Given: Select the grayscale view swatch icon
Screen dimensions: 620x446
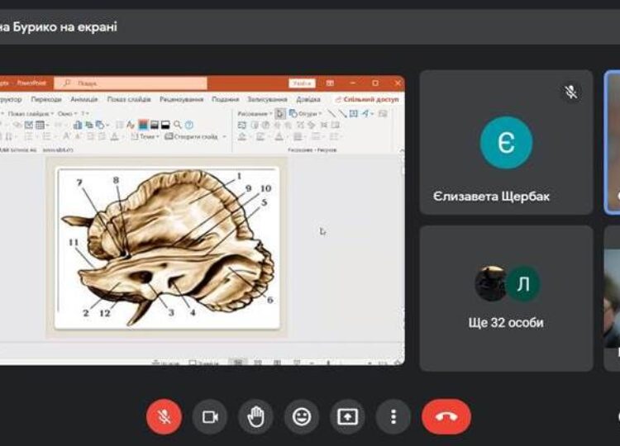Looking at the screenshot, I should point(155,125).
